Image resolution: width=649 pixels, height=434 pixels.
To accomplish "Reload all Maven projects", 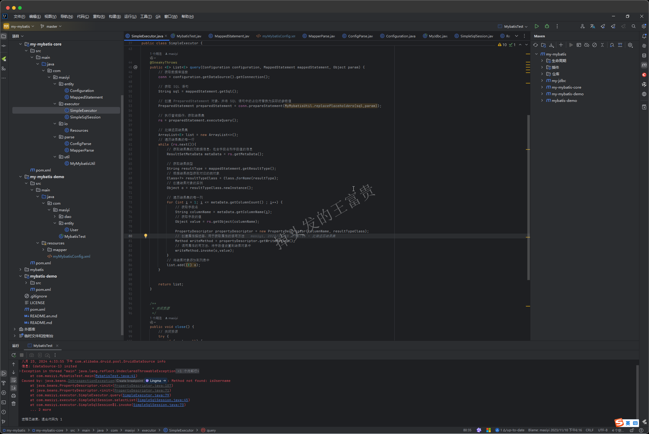I will point(536,45).
